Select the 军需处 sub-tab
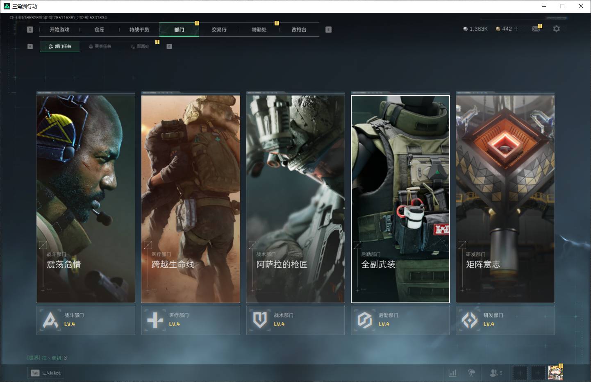591x382 pixels. 140,46
